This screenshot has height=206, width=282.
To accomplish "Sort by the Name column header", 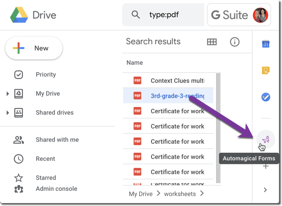I will [x=134, y=63].
